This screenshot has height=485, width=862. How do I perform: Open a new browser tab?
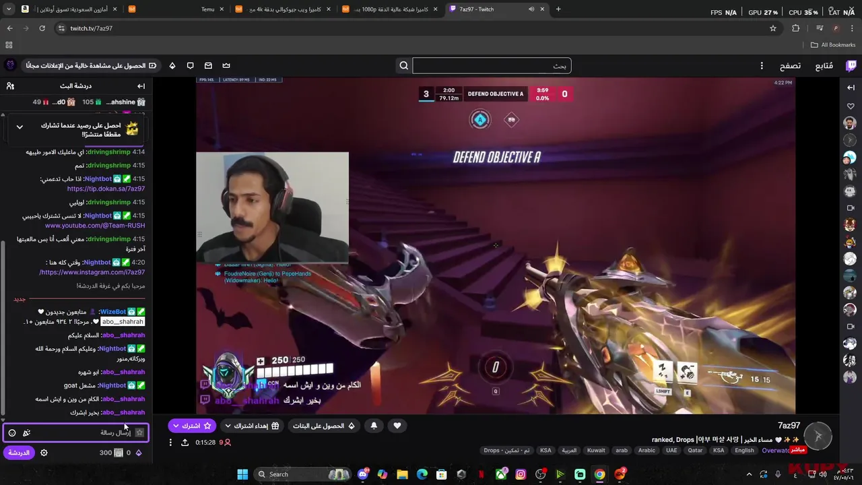click(x=558, y=9)
